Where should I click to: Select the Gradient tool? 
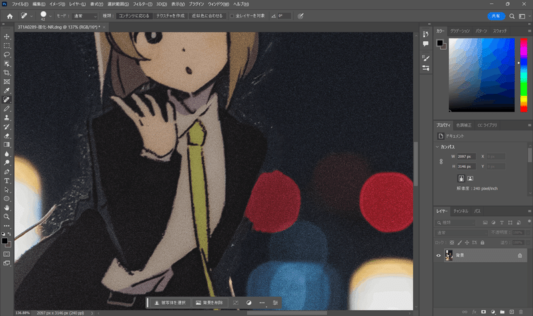pyautogui.click(x=7, y=144)
